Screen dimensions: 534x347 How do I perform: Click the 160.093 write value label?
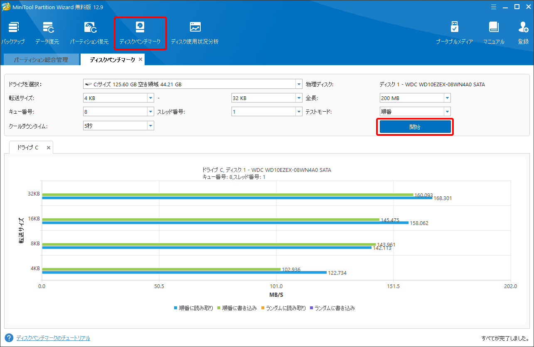pos(424,195)
